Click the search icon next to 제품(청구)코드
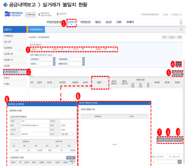Image resolution: width=188 pixels, height=166 pixels. [84, 64]
